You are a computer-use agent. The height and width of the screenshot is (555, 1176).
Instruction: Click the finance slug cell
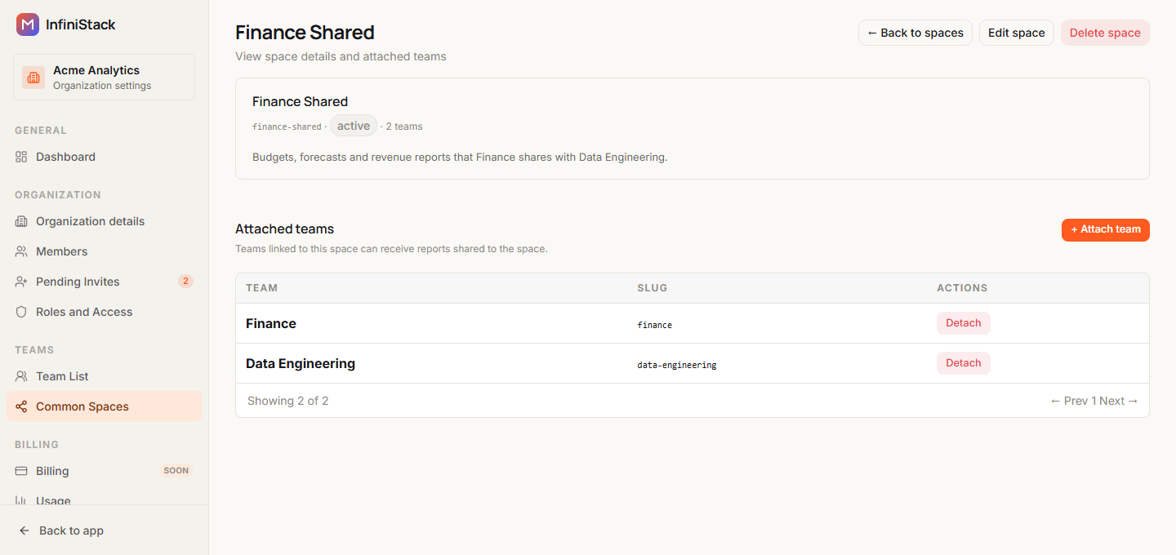click(655, 325)
